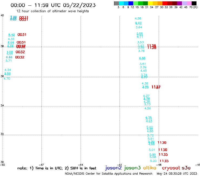
Task: Click the overlapping red 1138 time stamp
Action: tap(152, 47)
